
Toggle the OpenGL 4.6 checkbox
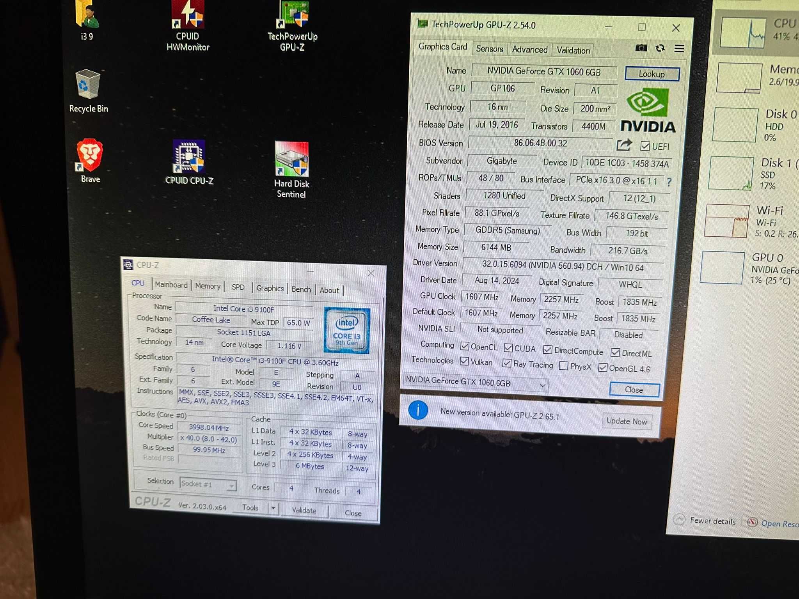click(x=603, y=367)
